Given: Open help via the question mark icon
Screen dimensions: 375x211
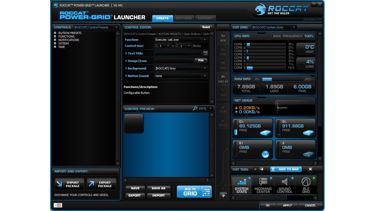Looking at the screenshot, I should (223, 195).
